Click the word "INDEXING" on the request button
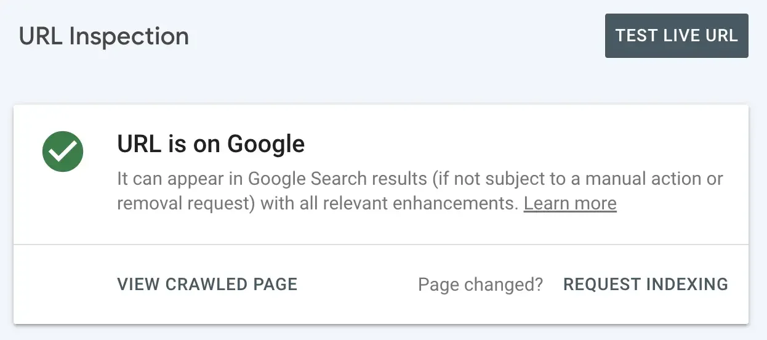The width and height of the screenshot is (767, 340). coord(686,284)
